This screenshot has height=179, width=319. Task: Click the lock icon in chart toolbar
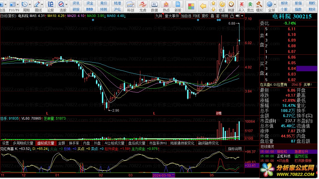point(232,16)
